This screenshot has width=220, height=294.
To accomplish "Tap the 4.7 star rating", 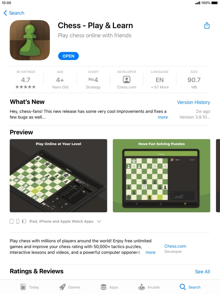I will coord(26,80).
